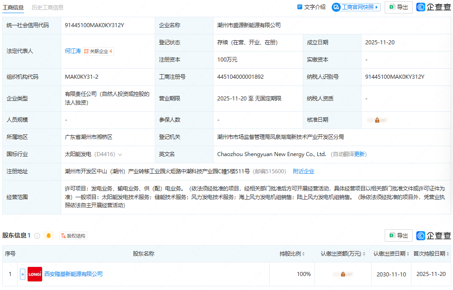Export shareholder info with 导出 button
The width and height of the screenshot is (453, 290).
[x=398, y=236]
